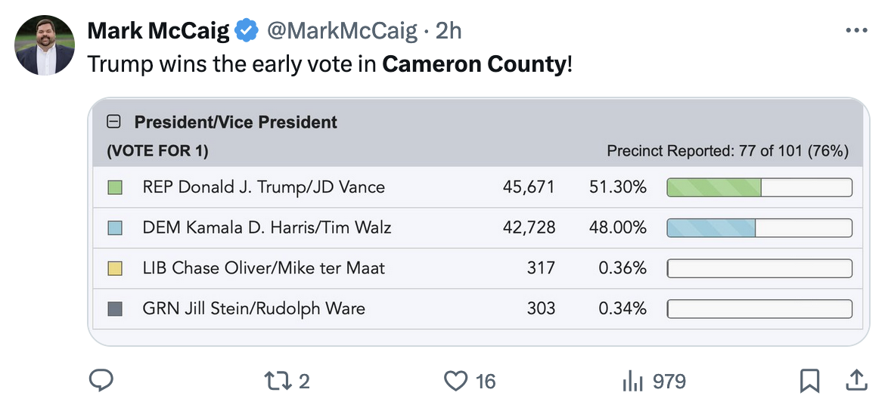Select the blue Harris/Walz color swatch
891x408 pixels.
pos(115,228)
